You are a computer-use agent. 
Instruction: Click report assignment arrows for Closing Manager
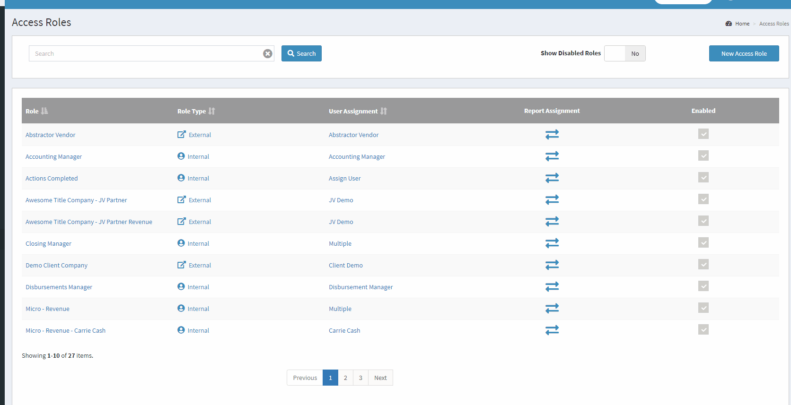(552, 243)
